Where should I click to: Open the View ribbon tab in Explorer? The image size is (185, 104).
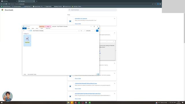coord(37,28)
